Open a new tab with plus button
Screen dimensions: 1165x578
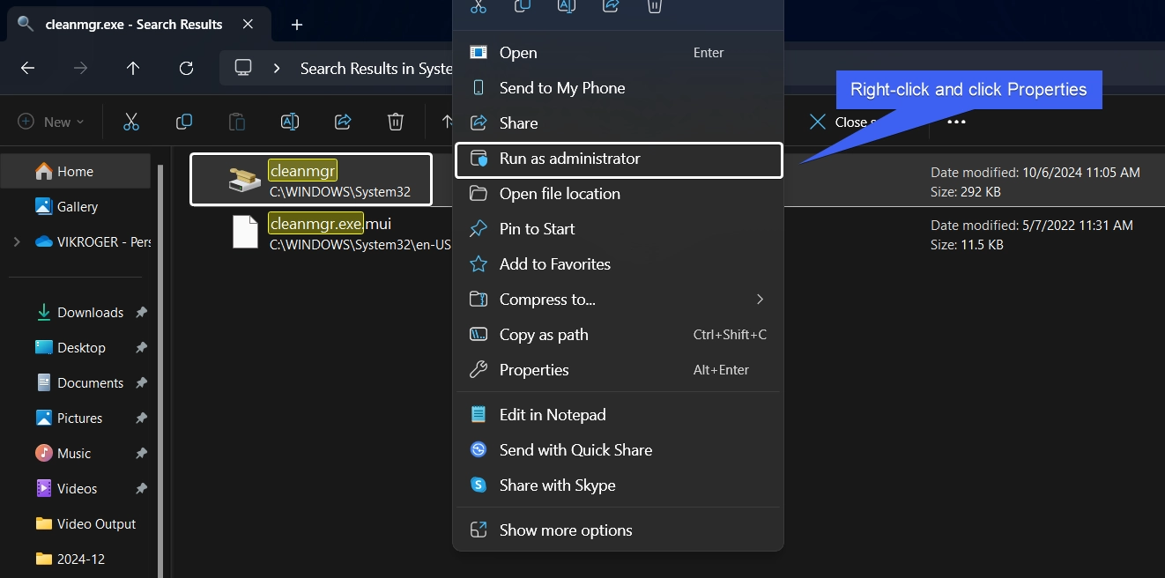click(x=297, y=25)
